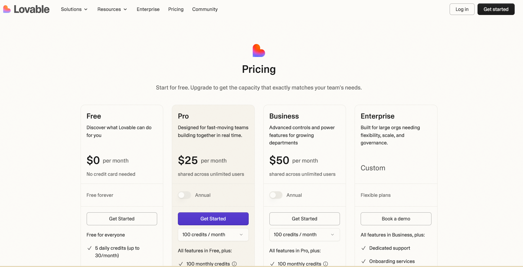Click the checkmark beside Dedicated support
The height and width of the screenshot is (267, 523).
pyautogui.click(x=364, y=248)
